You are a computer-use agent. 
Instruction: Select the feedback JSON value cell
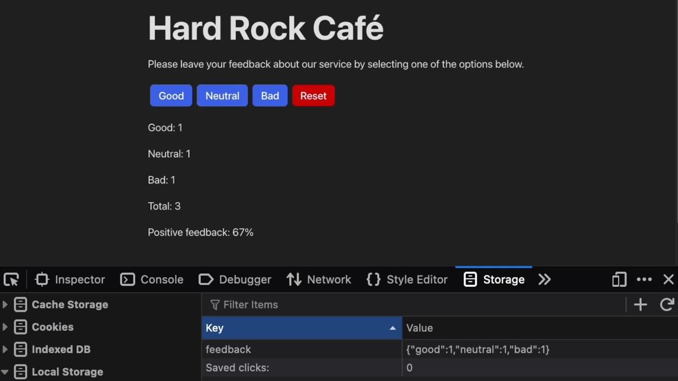coord(540,349)
